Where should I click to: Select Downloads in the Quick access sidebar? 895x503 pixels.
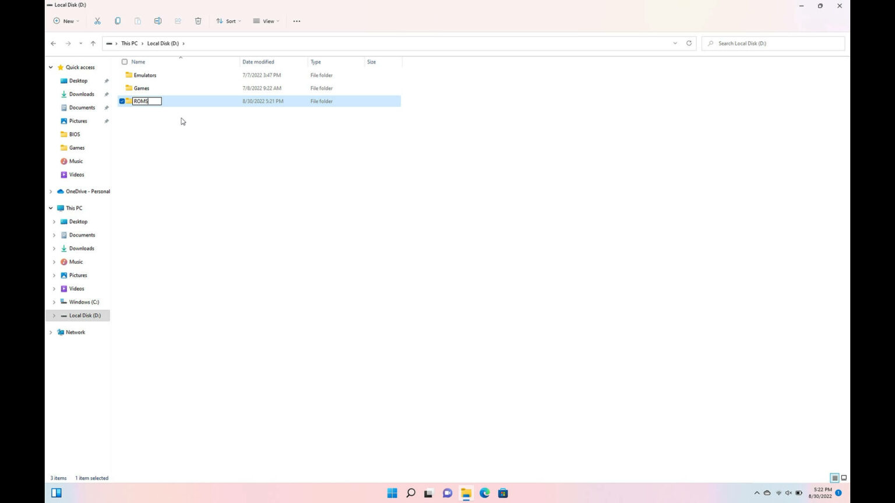[81, 94]
